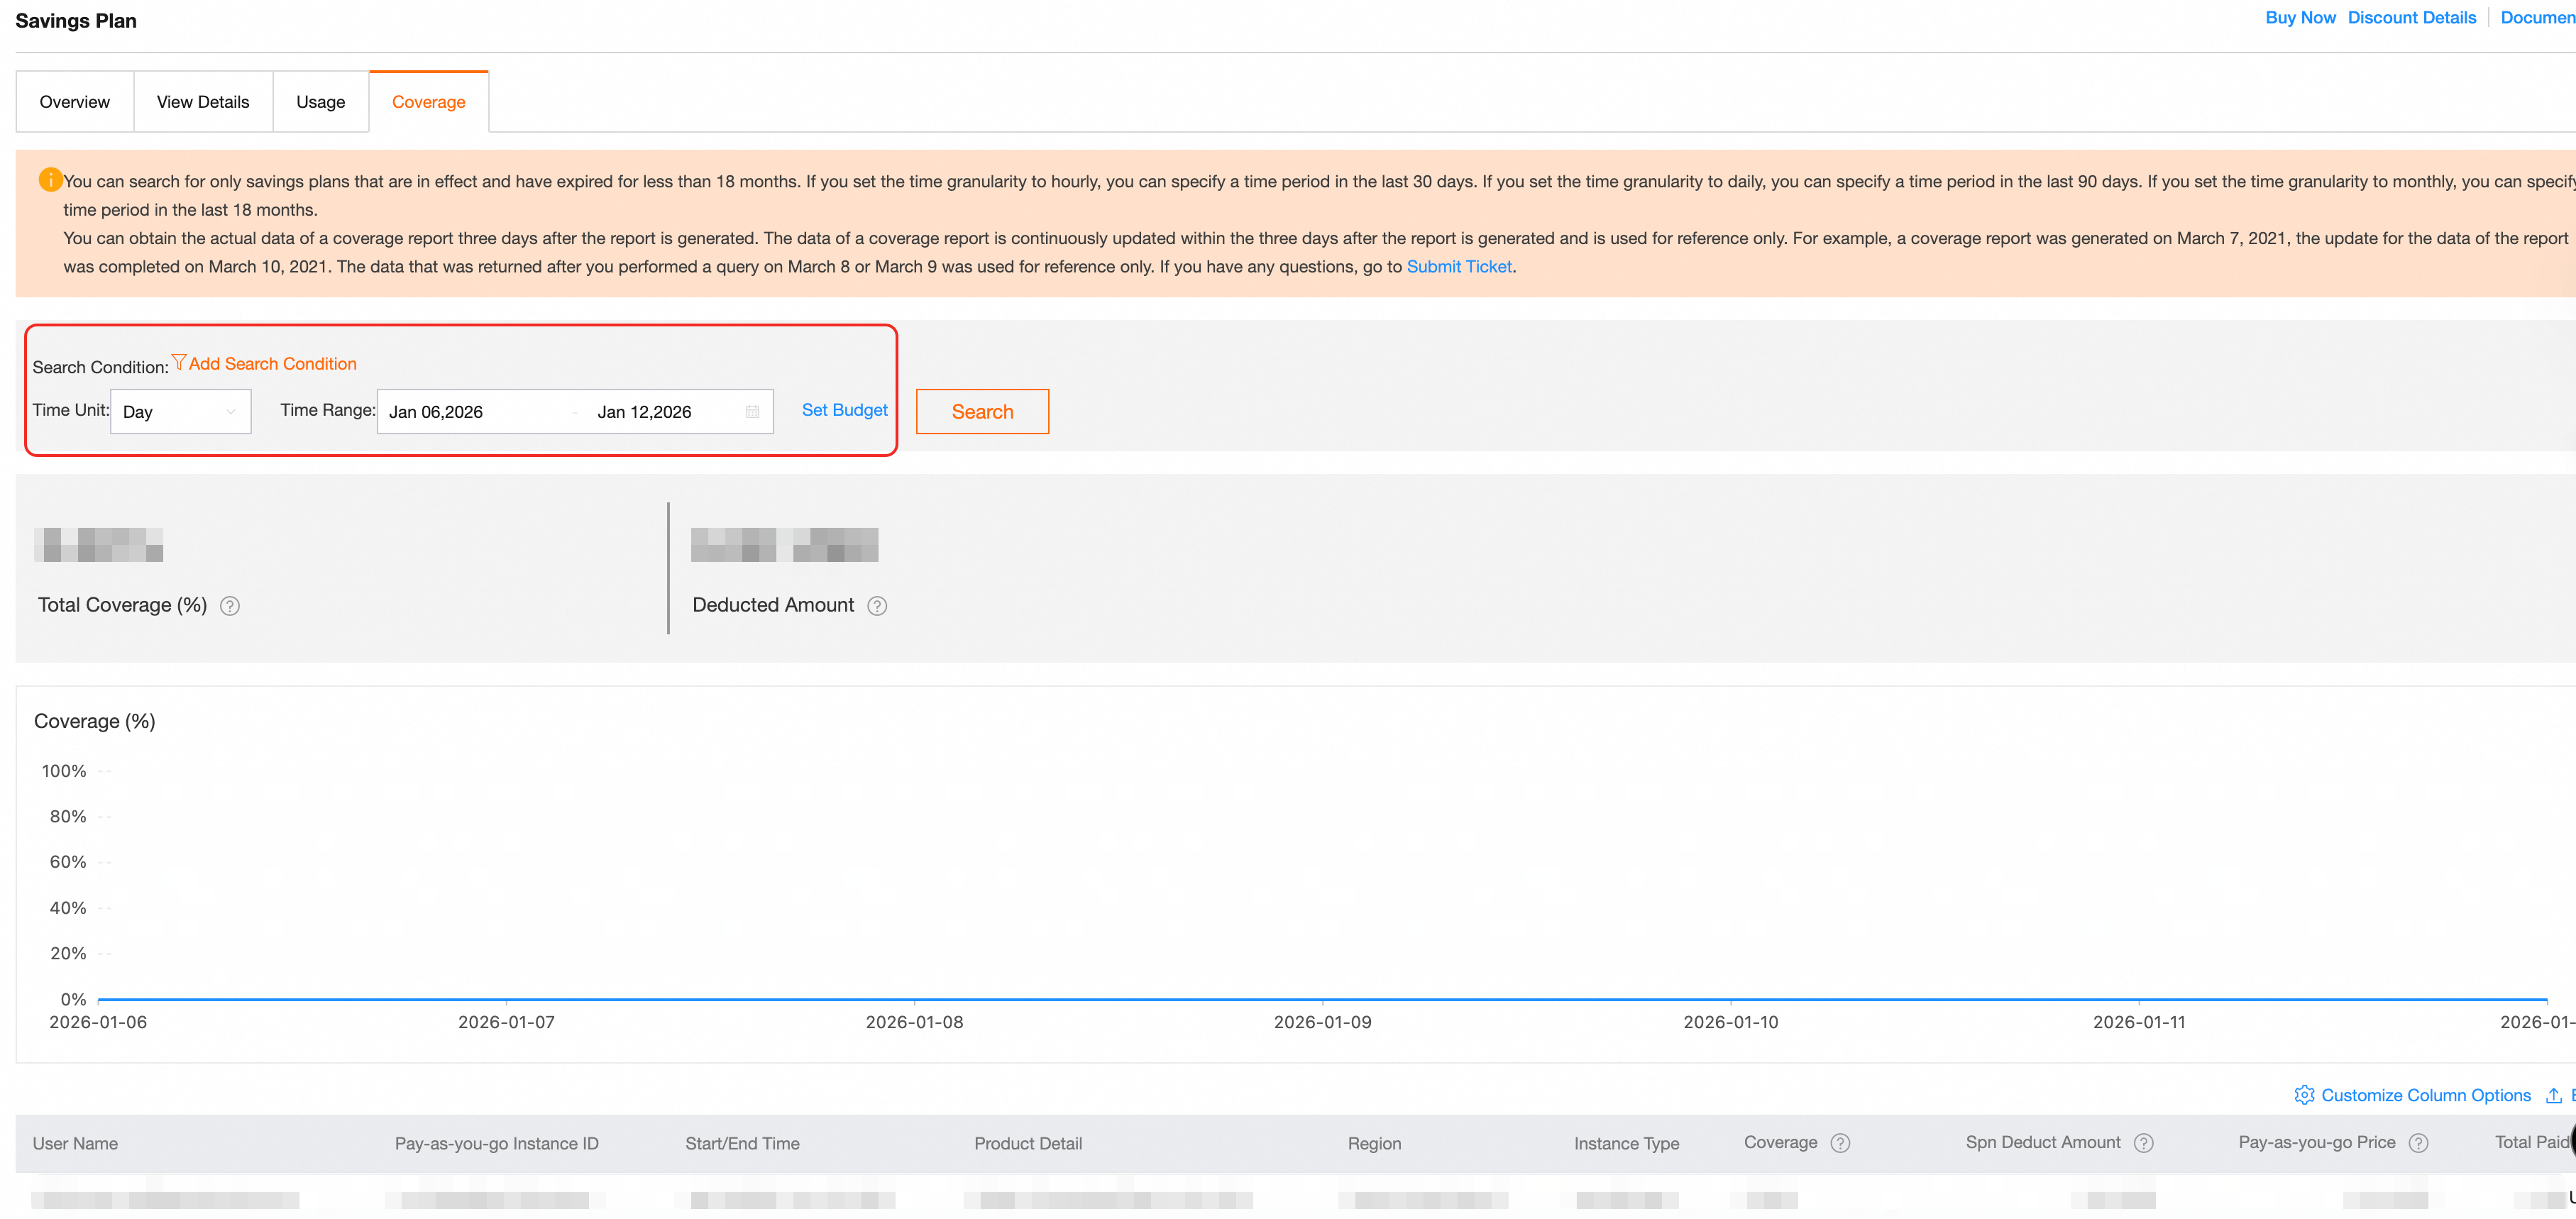Click the export upload icon above the table
This screenshot has height=1219, width=2576.
pos(2553,1095)
